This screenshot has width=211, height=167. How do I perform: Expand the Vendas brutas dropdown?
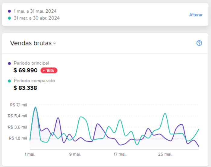33,43
